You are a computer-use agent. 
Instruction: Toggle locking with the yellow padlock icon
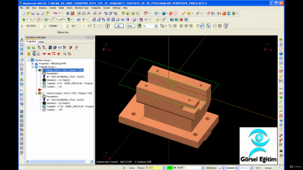coord(28,54)
